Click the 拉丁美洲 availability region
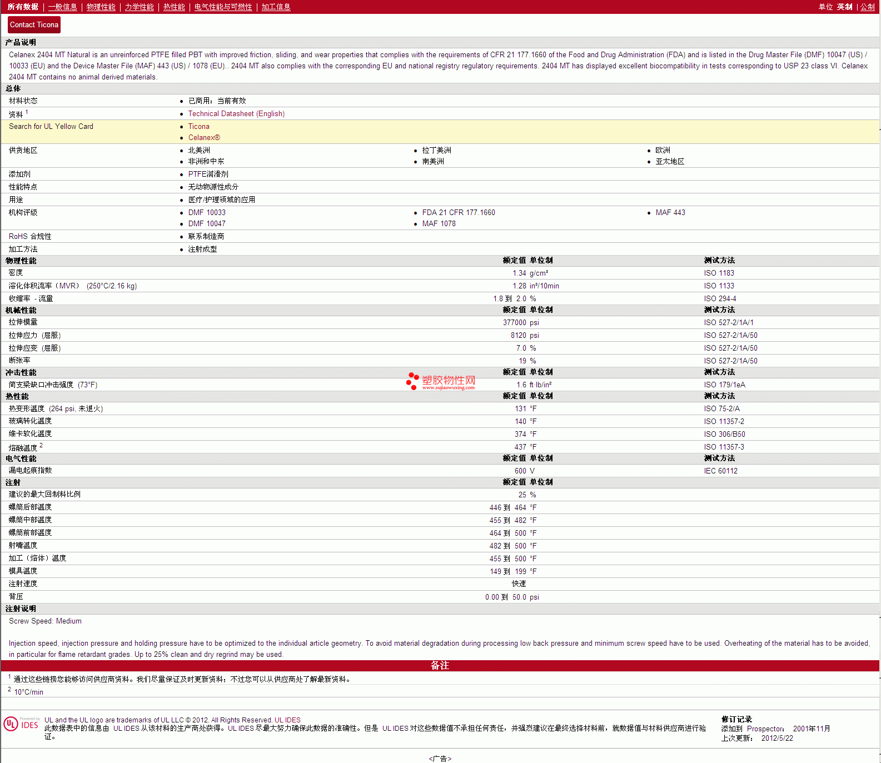The image size is (881, 763). 436,150
